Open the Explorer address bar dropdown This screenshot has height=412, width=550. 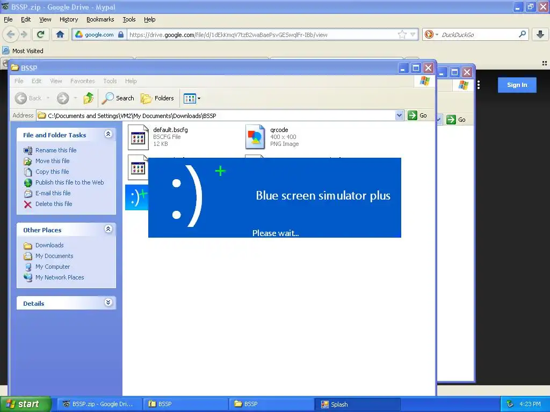(x=399, y=115)
